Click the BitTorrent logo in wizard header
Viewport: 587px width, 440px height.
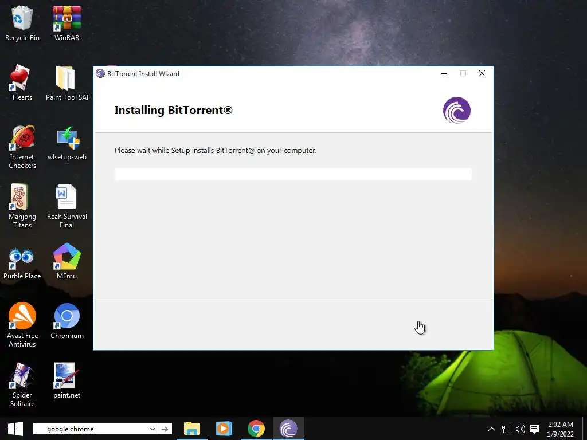click(457, 110)
